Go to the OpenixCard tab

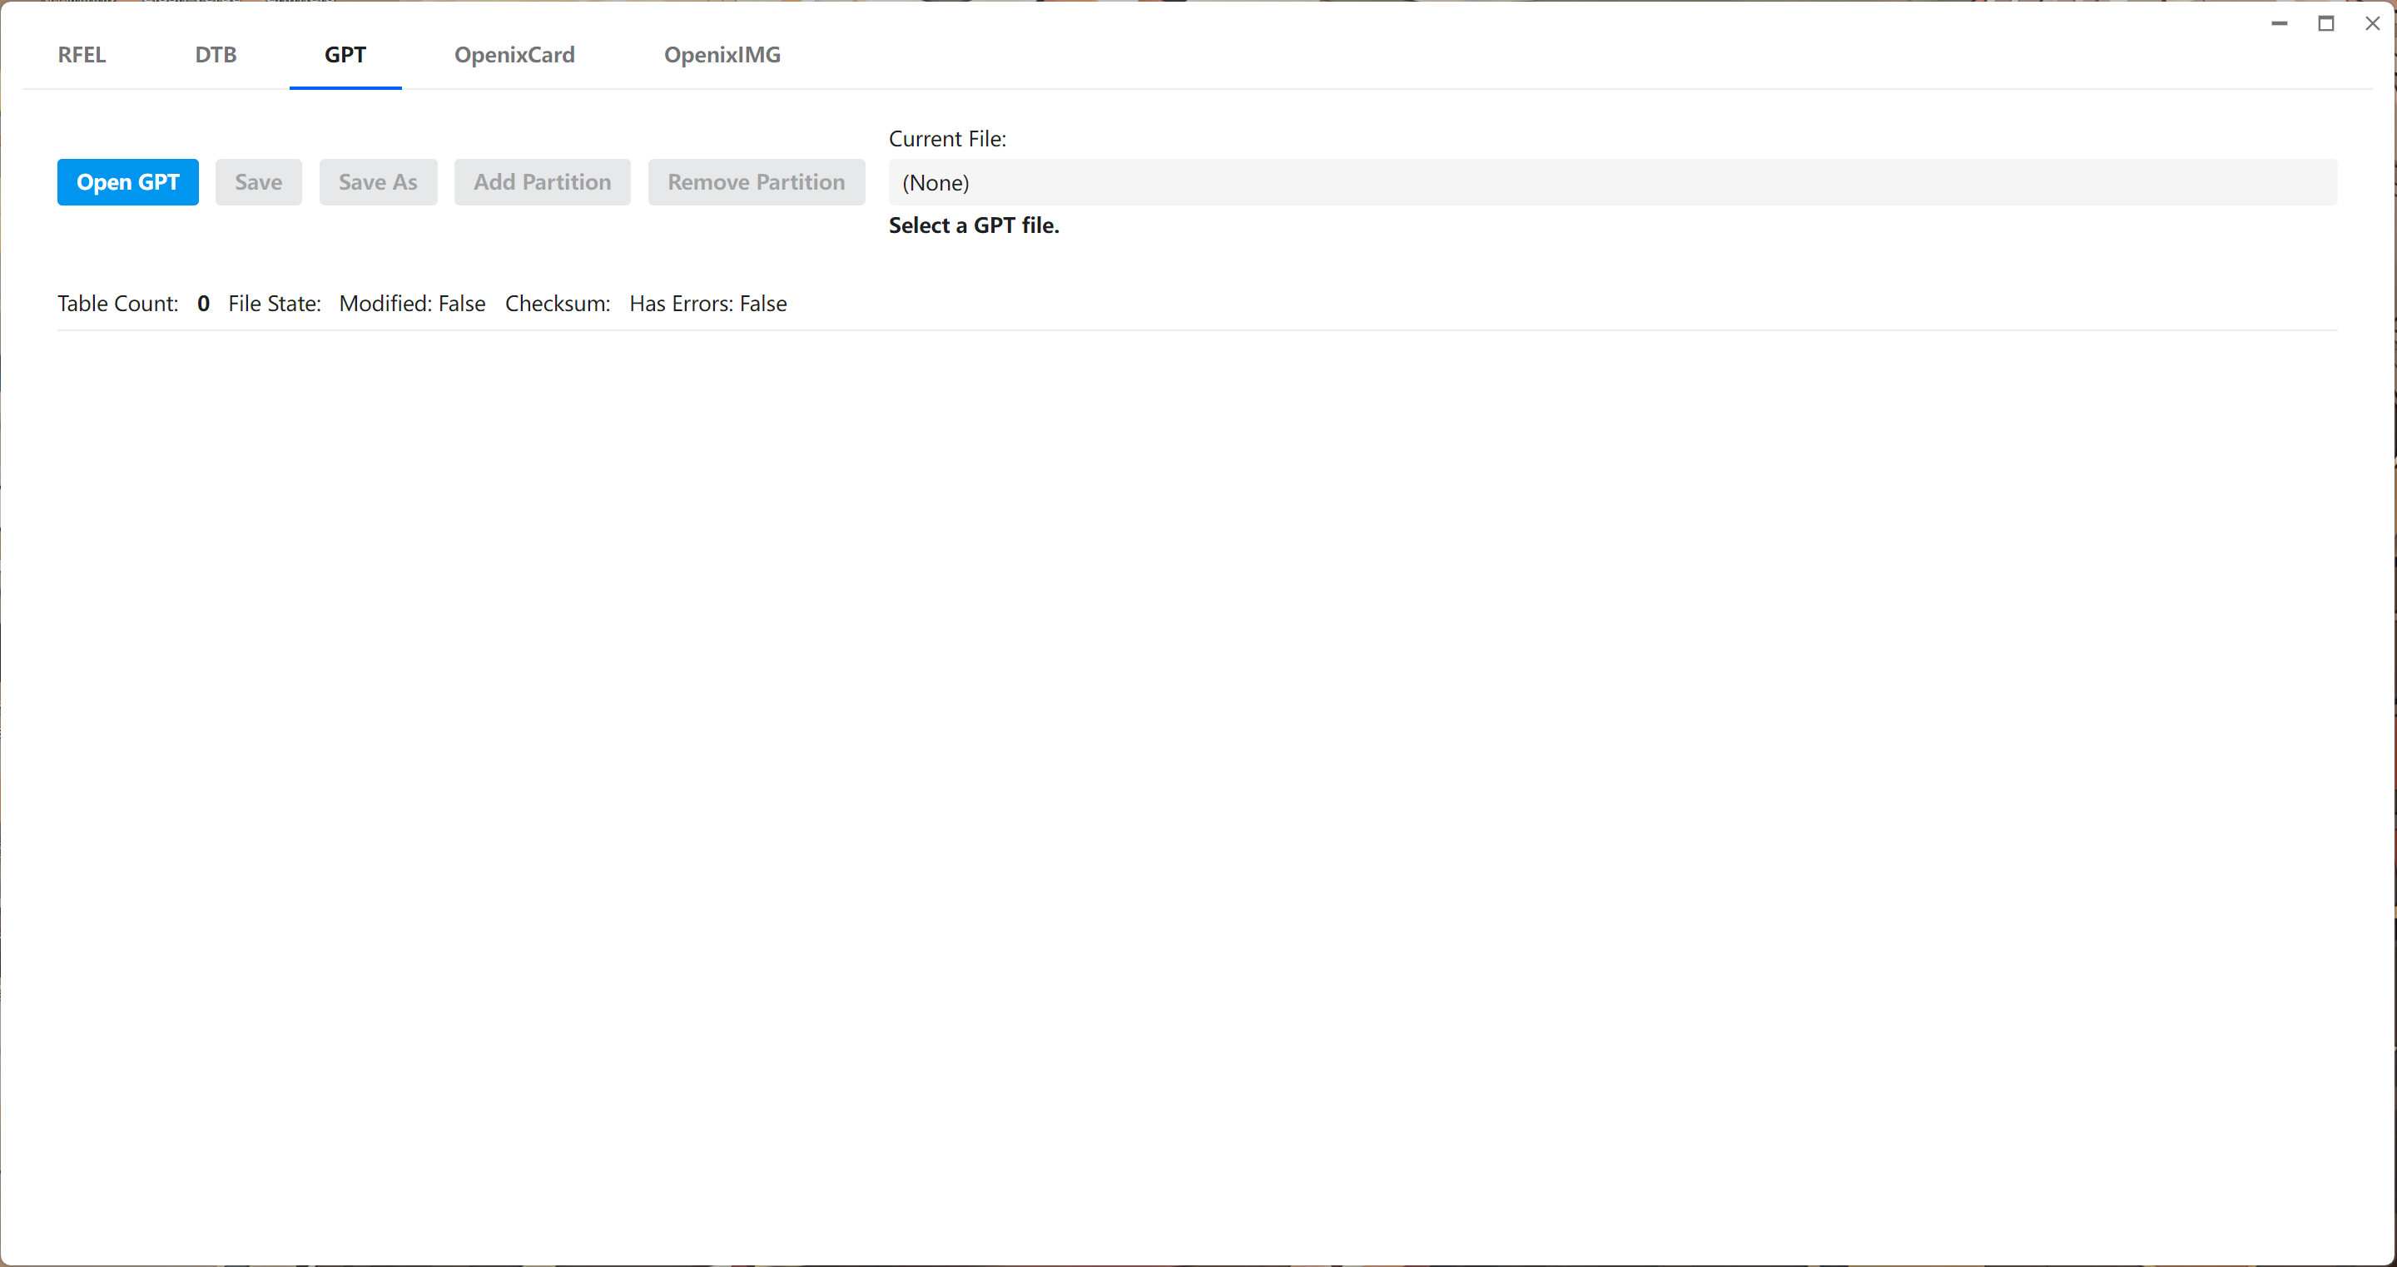click(514, 55)
